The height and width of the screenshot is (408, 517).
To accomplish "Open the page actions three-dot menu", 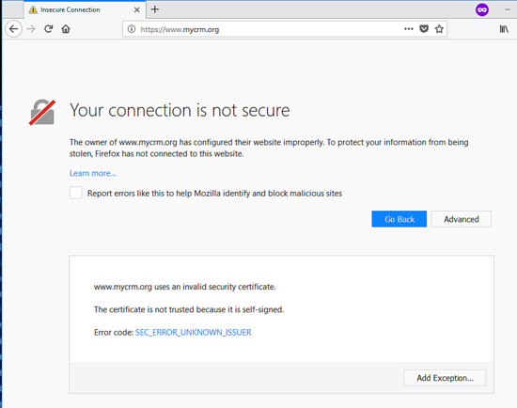I will coord(409,29).
